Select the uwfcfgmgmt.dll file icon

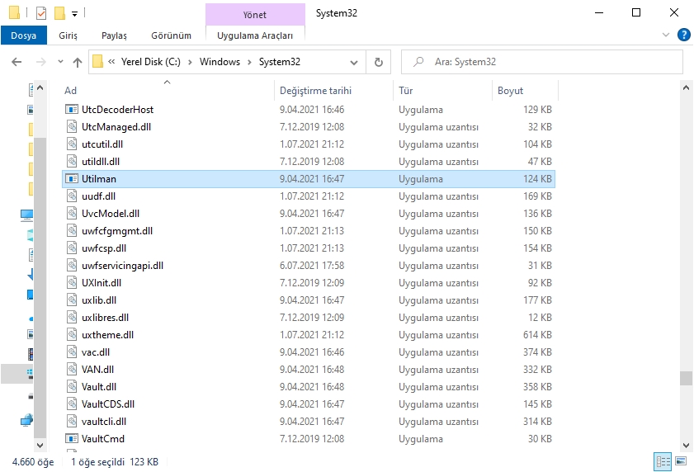point(72,231)
